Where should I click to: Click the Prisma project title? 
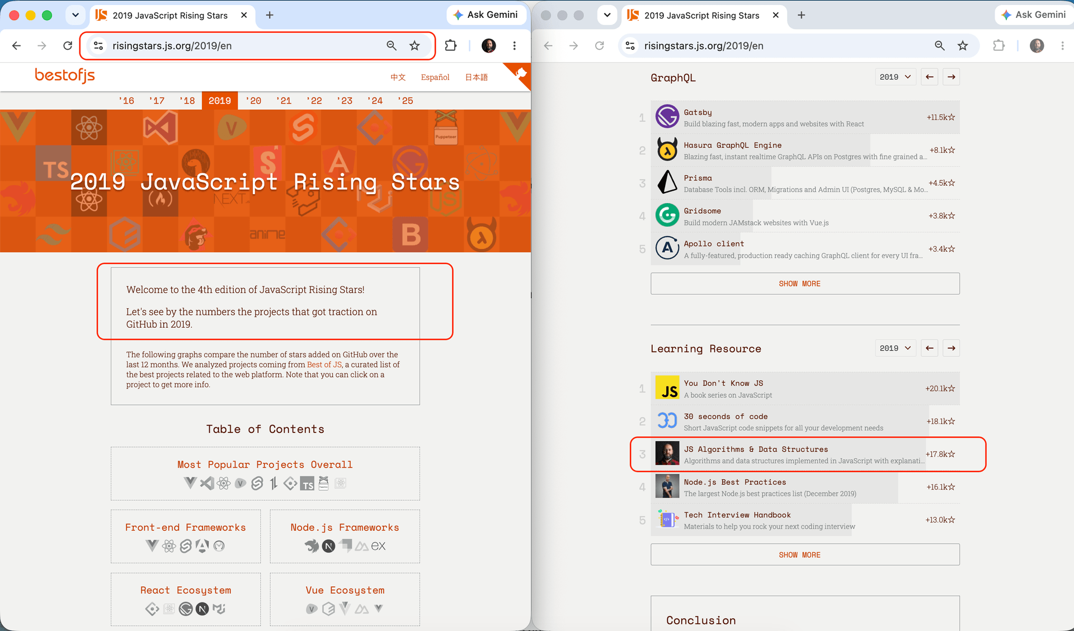click(698, 178)
